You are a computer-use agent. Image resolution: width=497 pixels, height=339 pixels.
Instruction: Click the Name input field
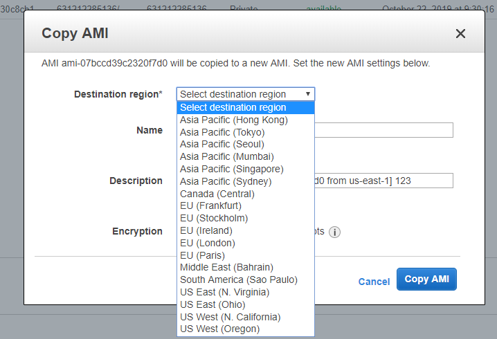(383, 130)
